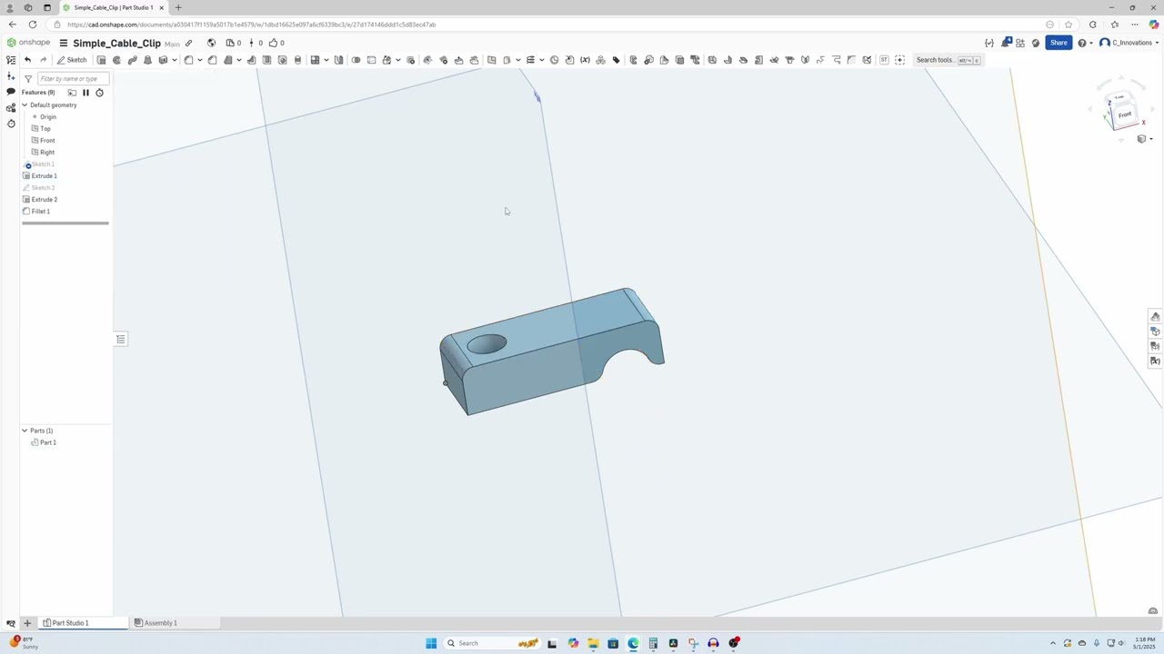Screen dimensions: 1164x654
Task: Click the link icon next to Main
Action: click(188, 43)
